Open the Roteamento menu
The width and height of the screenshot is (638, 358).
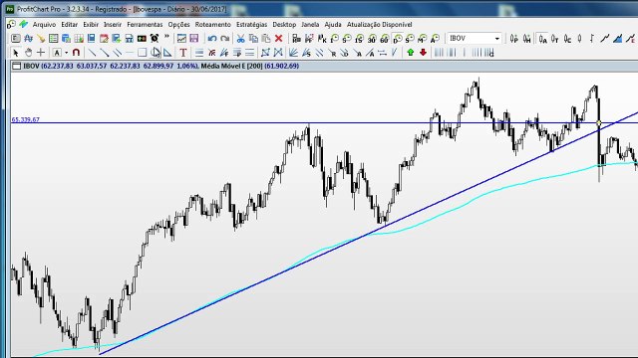click(212, 24)
